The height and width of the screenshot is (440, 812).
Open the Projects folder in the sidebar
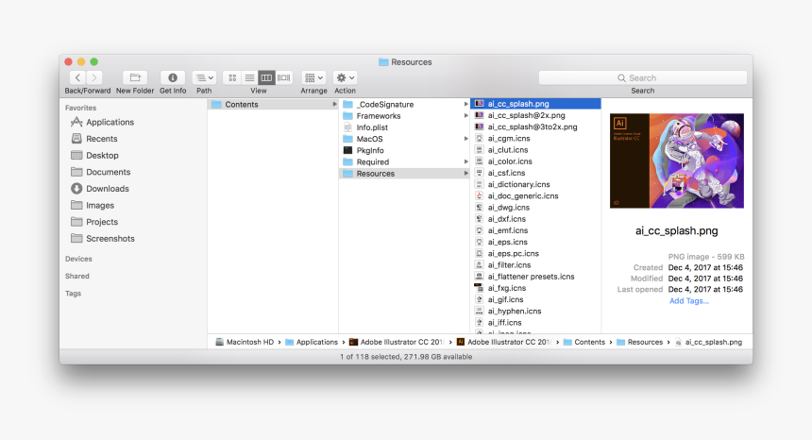(x=94, y=222)
